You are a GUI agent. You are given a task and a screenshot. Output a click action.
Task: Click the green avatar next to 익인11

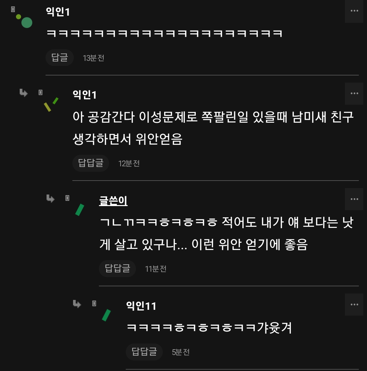106,315
